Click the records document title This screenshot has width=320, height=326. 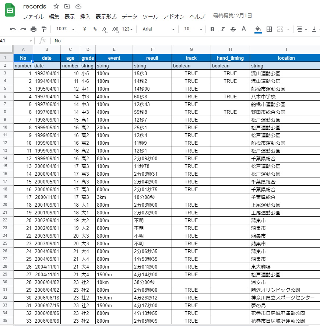pos(35,7)
